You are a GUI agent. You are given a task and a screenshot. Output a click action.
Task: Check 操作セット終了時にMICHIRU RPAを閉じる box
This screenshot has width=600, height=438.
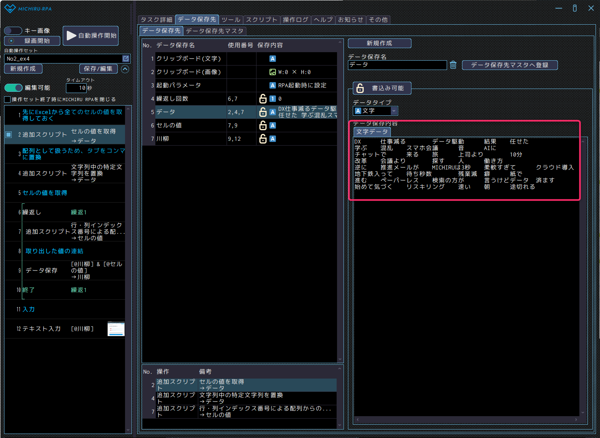pyautogui.click(x=7, y=99)
